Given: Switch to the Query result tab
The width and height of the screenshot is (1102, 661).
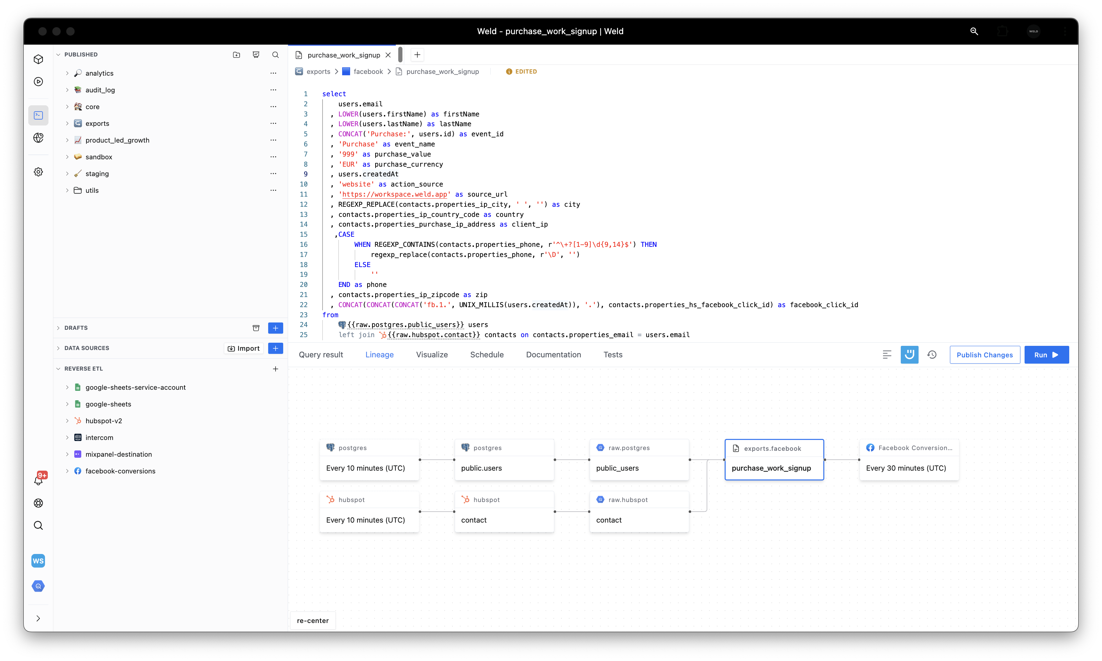Looking at the screenshot, I should [321, 355].
